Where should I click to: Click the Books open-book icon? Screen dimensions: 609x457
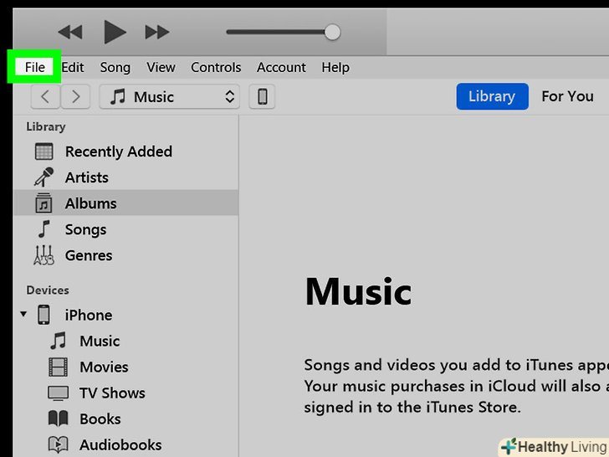coord(59,418)
